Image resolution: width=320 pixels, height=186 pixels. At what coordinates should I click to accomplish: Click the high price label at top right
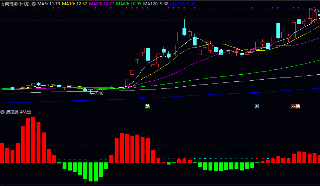pos(317,11)
